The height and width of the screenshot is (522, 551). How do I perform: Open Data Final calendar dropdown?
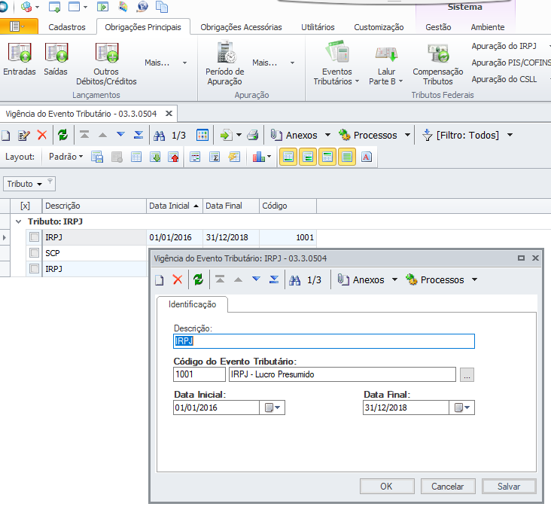[462, 408]
